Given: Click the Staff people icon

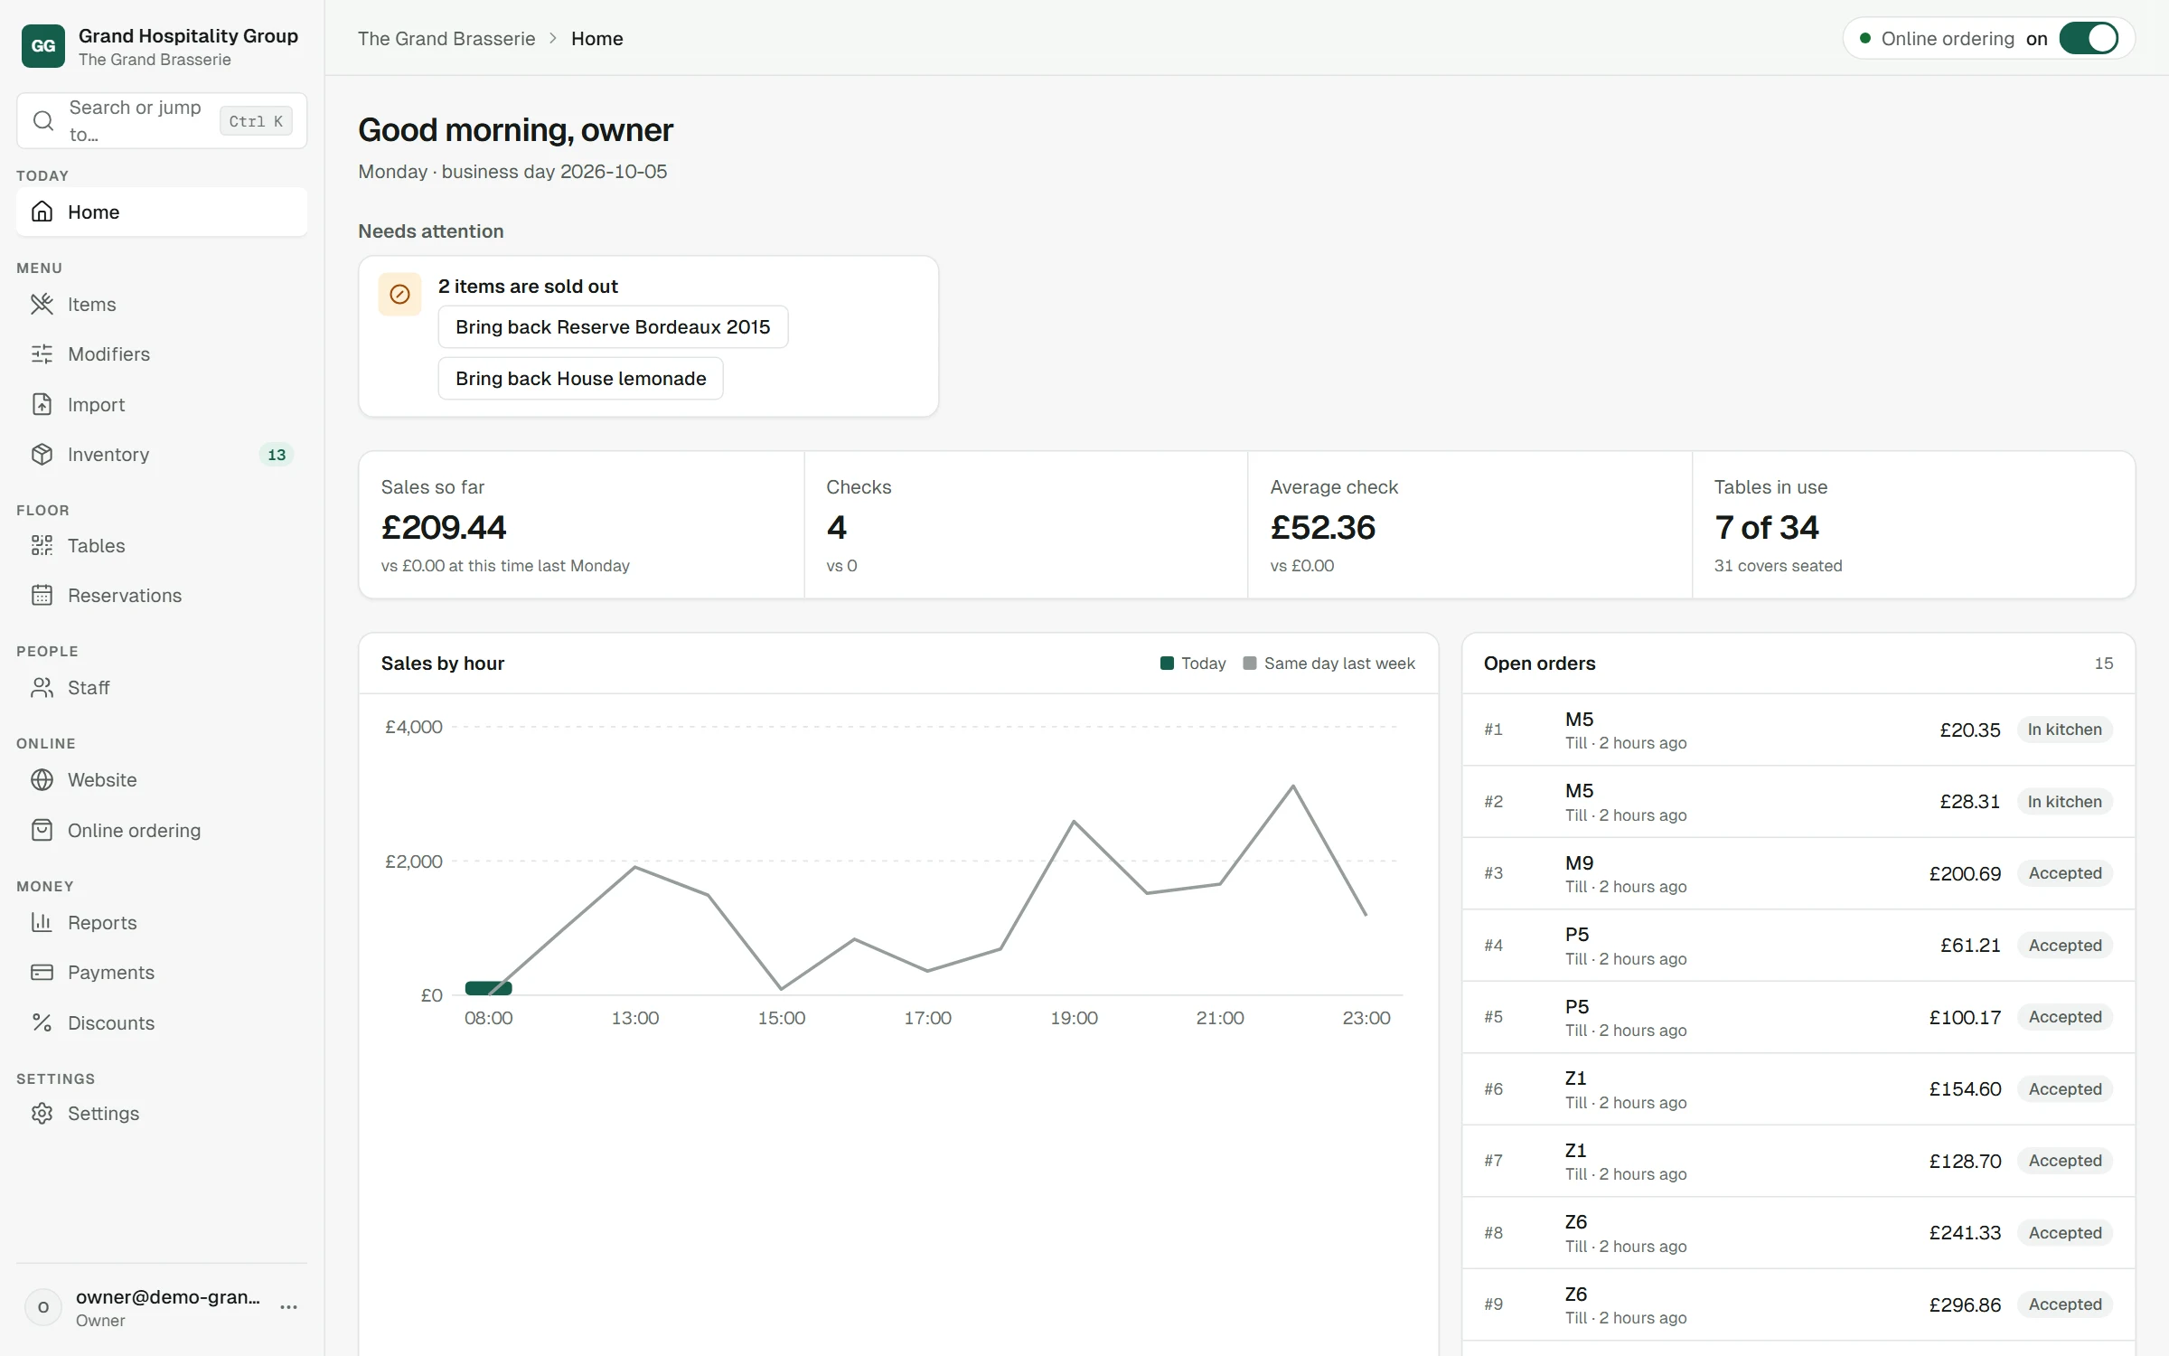Looking at the screenshot, I should [42, 687].
